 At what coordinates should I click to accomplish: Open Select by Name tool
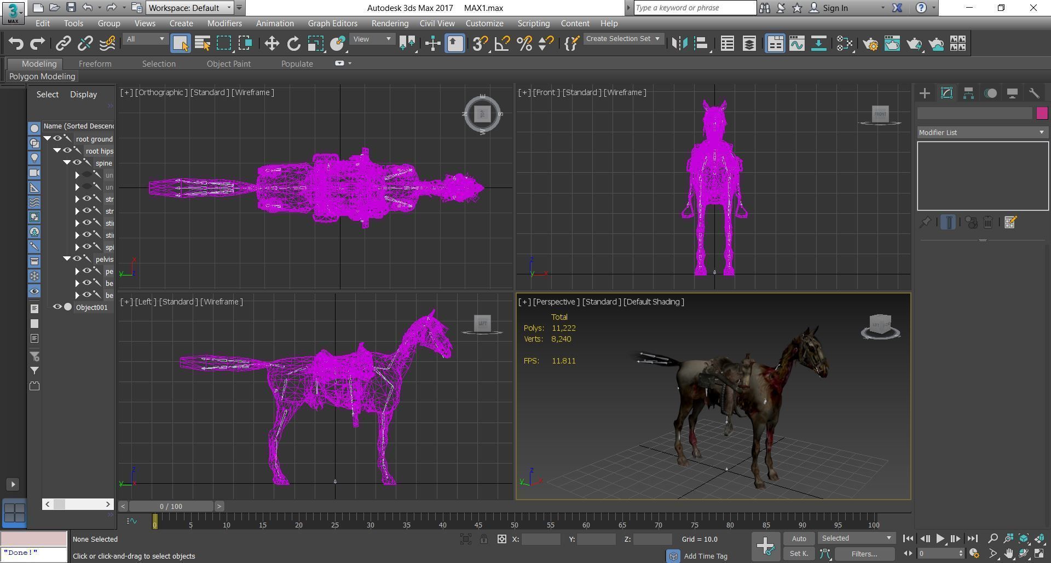click(x=203, y=44)
